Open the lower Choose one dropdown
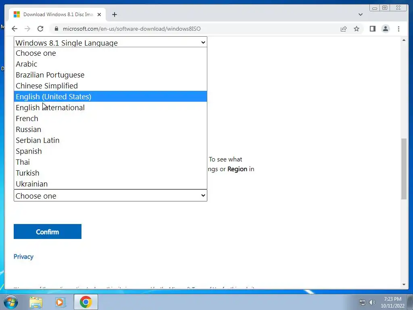The image size is (413, 310). (111, 196)
